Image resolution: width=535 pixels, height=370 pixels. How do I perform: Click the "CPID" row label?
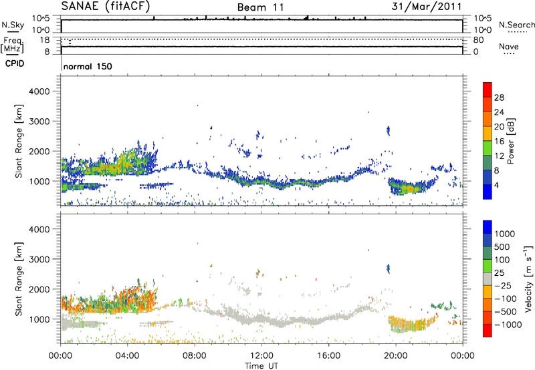tap(15, 63)
